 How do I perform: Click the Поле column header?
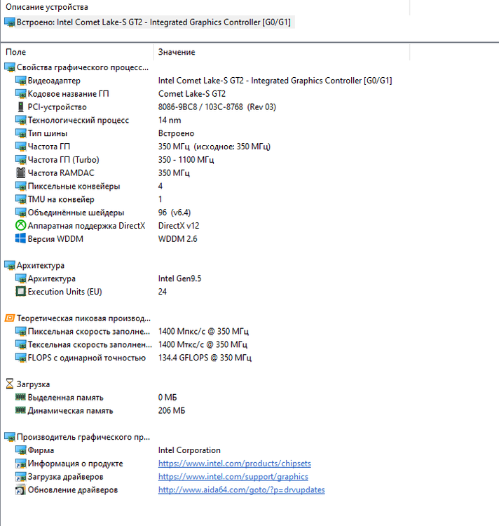click(77, 52)
